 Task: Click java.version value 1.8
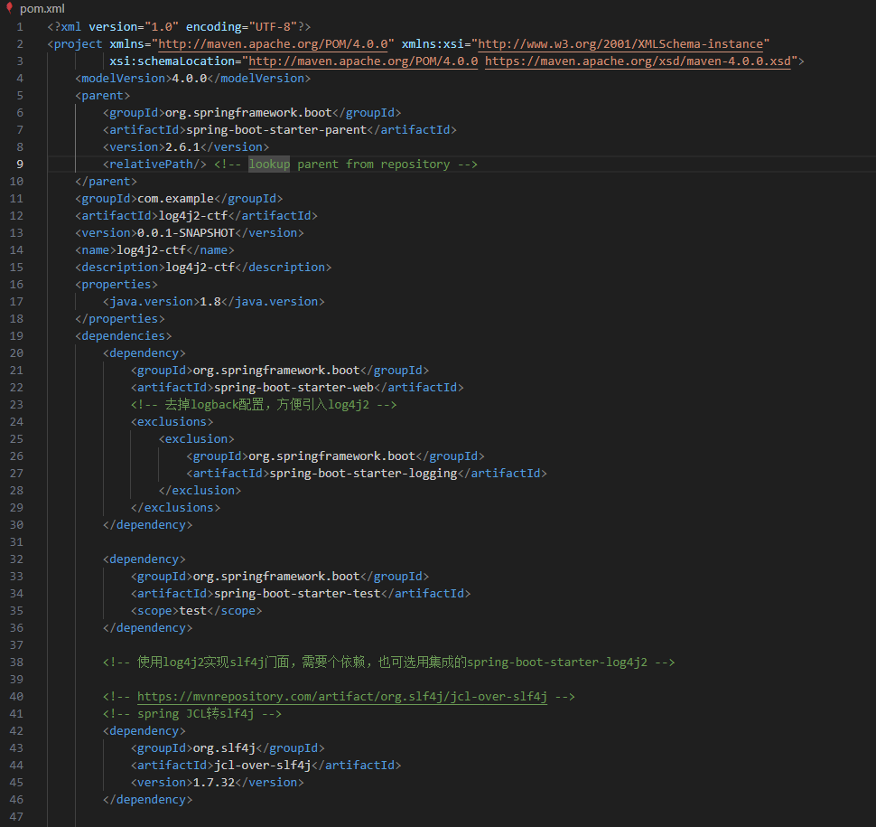click(210, 301)
